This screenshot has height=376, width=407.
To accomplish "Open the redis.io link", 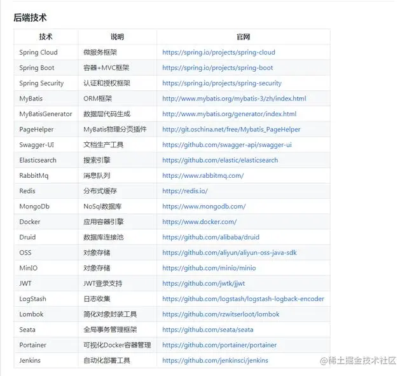I will click(x=185, y=191).
